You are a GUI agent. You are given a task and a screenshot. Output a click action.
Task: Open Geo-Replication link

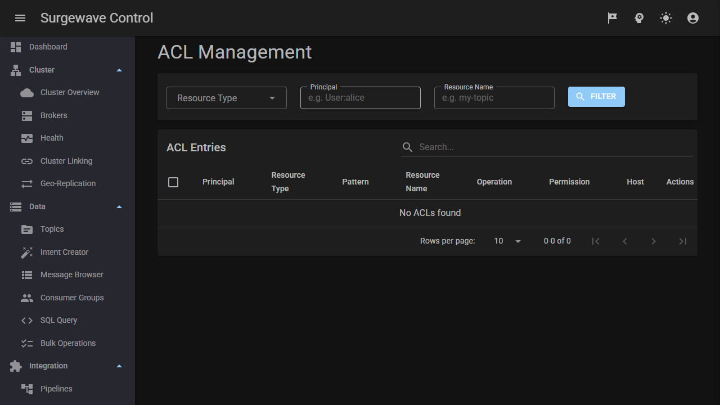67,184
